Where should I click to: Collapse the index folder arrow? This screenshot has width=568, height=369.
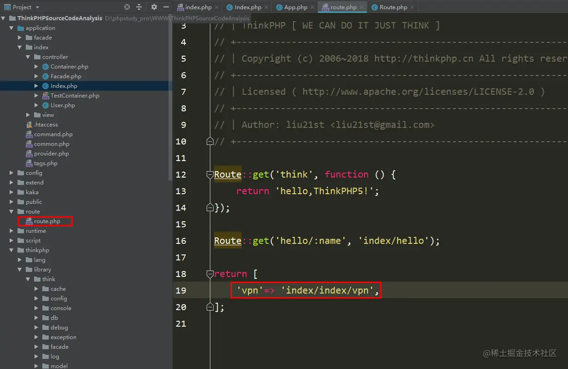[x=20, y=47]
